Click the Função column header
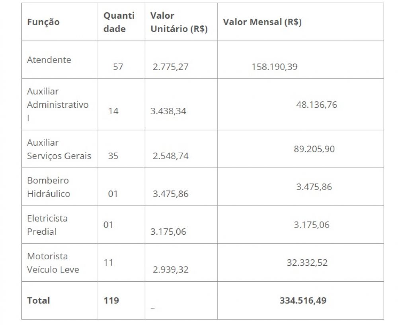This screenshot has width=398, height=325. click(43, 22)
